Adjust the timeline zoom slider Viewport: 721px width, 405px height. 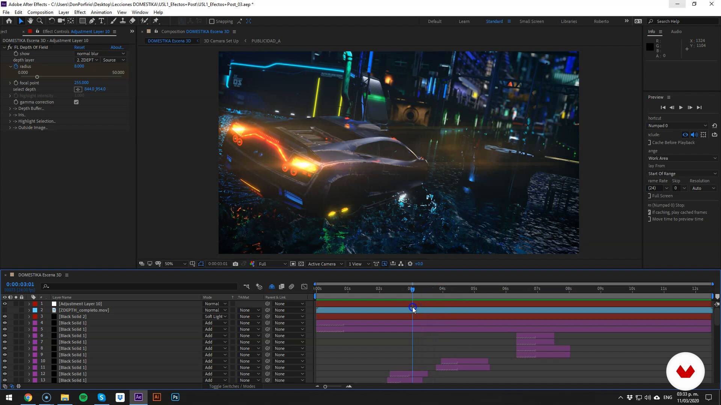coord(325,386)
